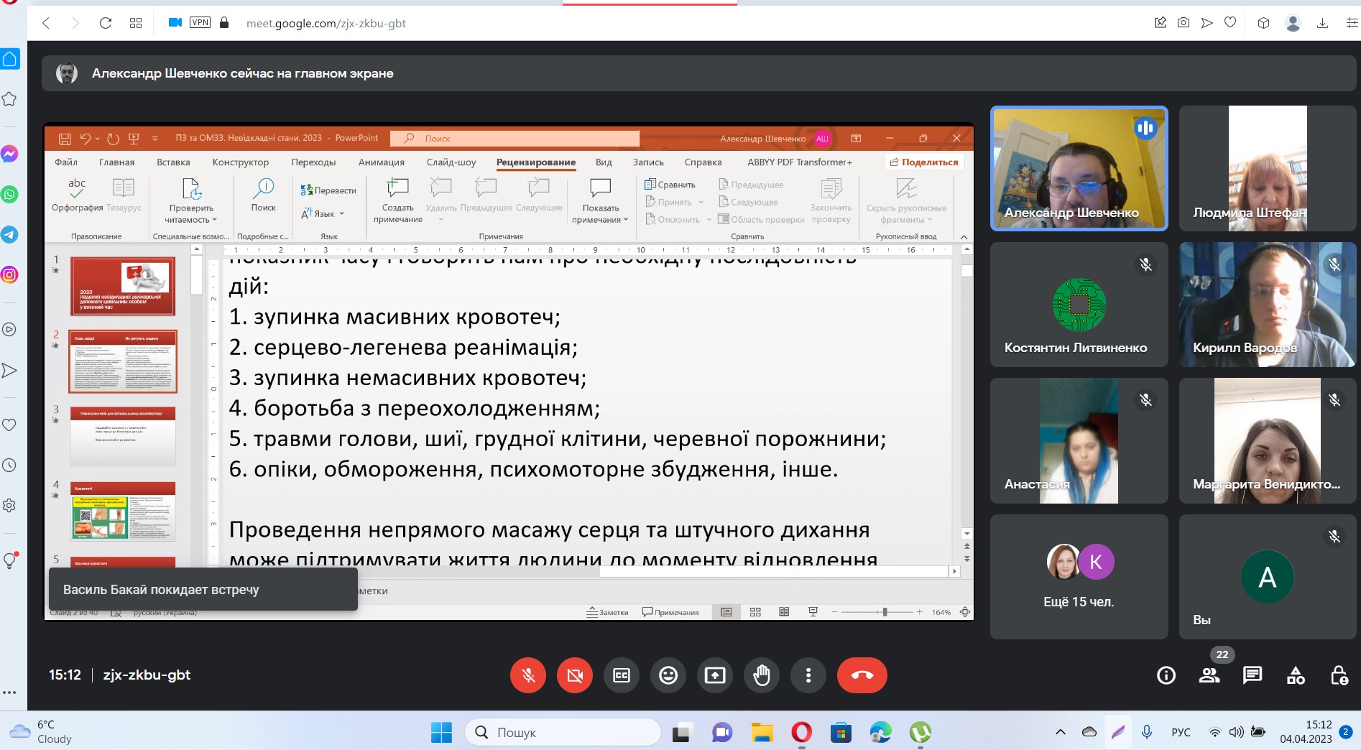Open weather widget 6°C Cloudy
1361x750 pixels.
click(x=41, y=732)
